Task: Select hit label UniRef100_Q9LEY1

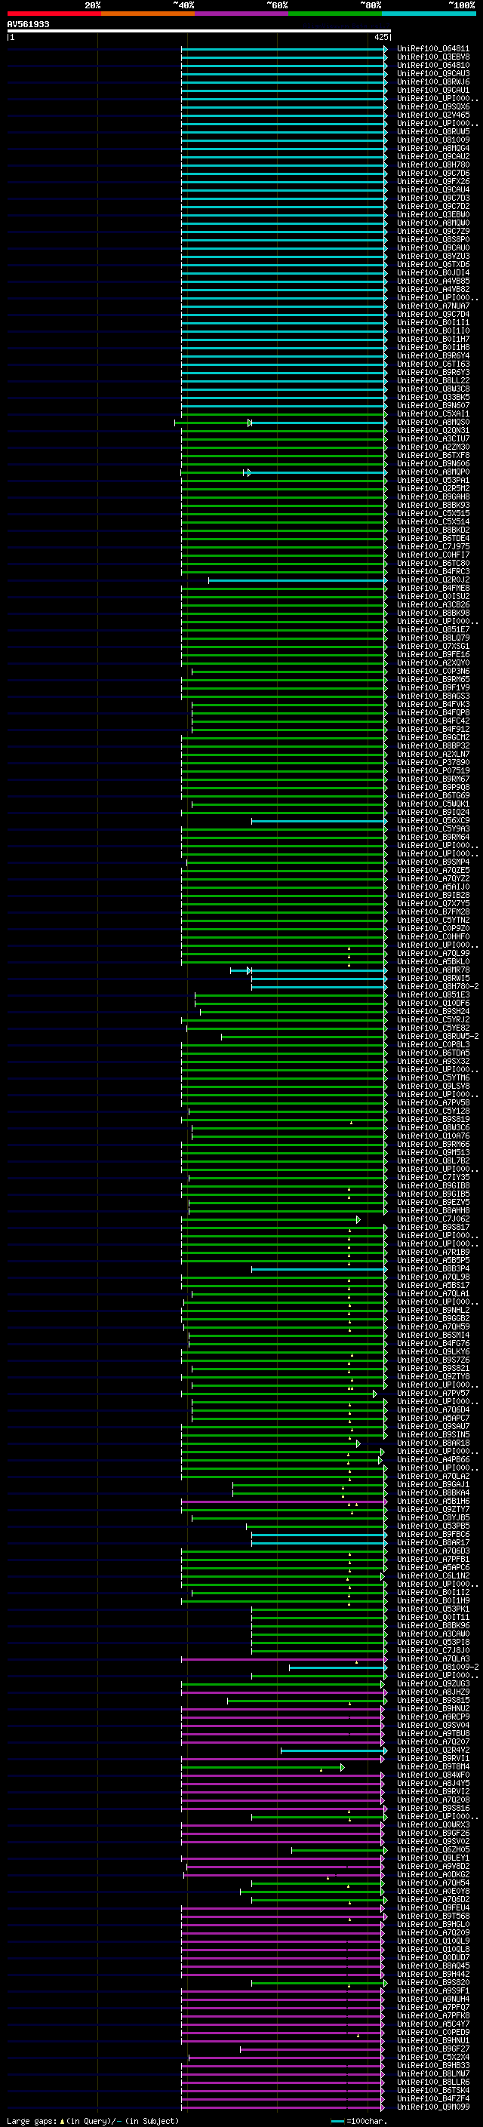Action: (432, 1857)
